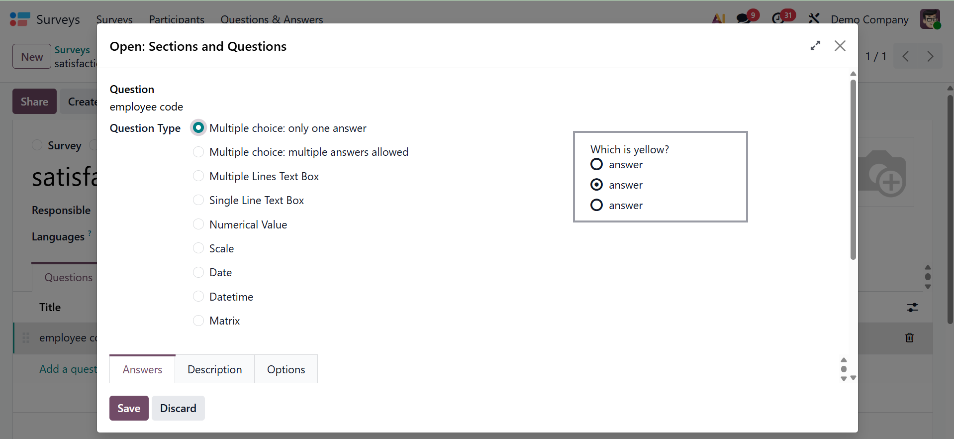Screen dimensions: 954x439
Task: Open the conversations messages icon
Action: pos(744,19)
